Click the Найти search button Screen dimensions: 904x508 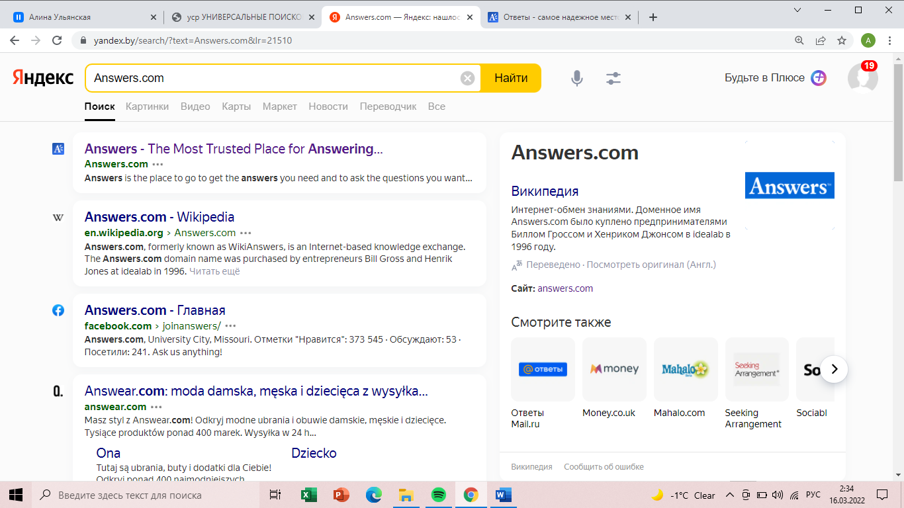511,78
